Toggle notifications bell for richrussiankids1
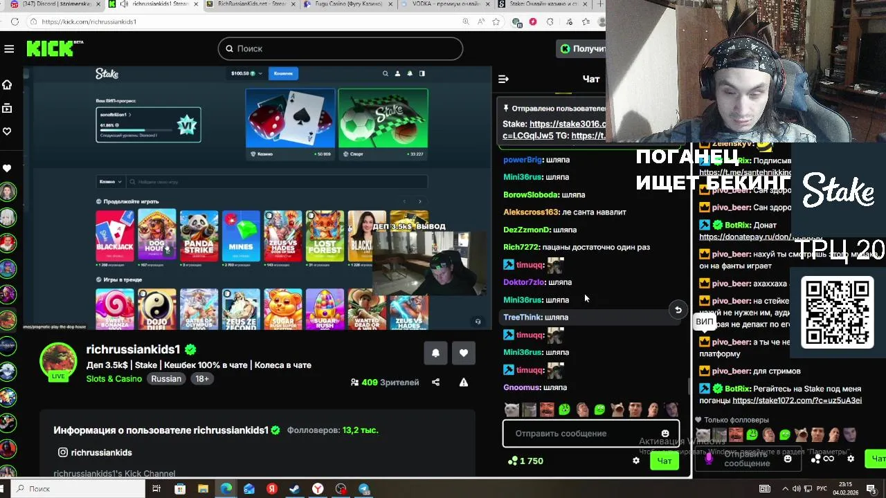Image resolution: width=886 pixels, height=498 pixels. coord(435,353)
